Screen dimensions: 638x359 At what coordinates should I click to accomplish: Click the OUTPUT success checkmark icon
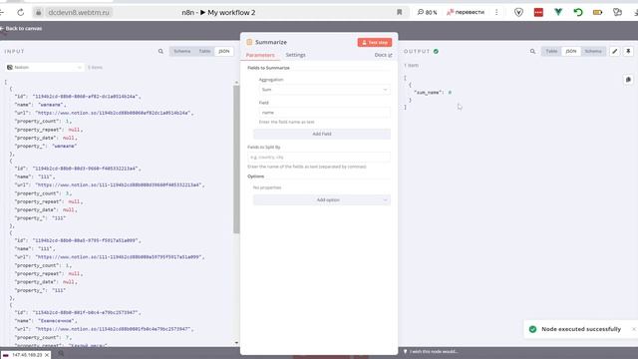coord(436,51)
